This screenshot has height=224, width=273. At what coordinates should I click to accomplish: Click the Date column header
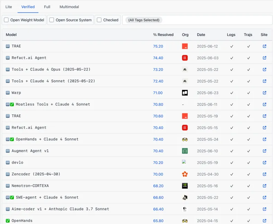pyautogui.click(x=201, y=35)
